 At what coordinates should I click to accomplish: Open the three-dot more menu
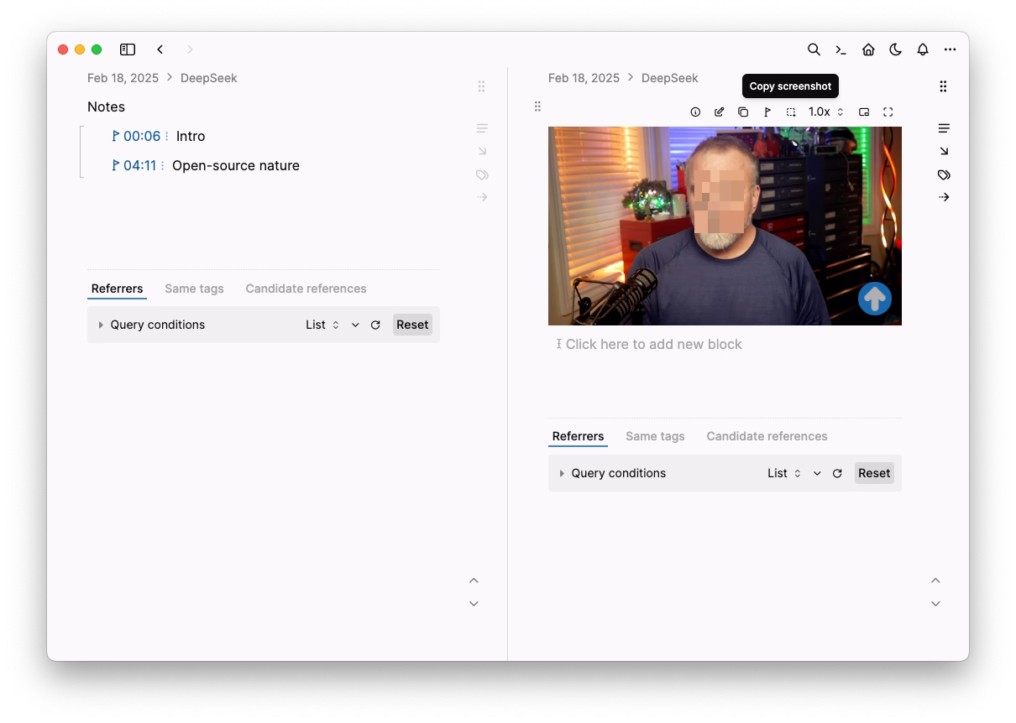coord(950,49)
